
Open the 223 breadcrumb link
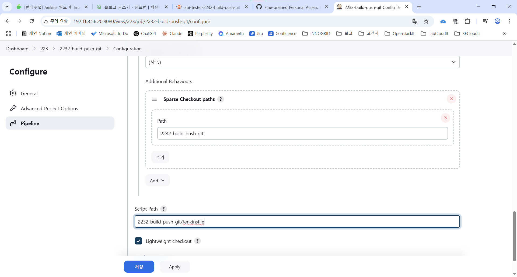click(44, 49)
